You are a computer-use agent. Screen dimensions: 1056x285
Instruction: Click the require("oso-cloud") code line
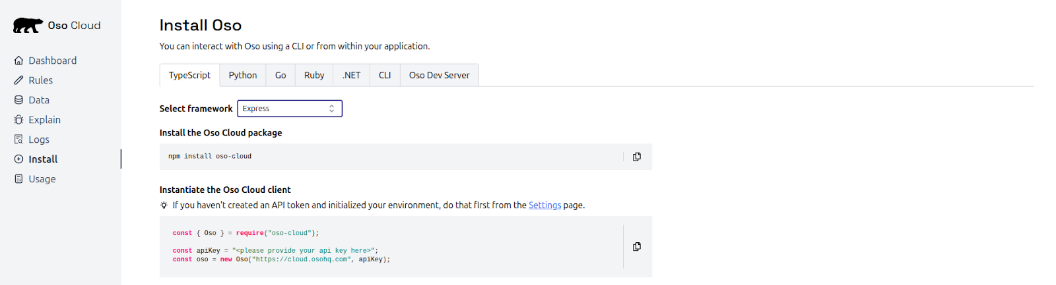(246, 233)
